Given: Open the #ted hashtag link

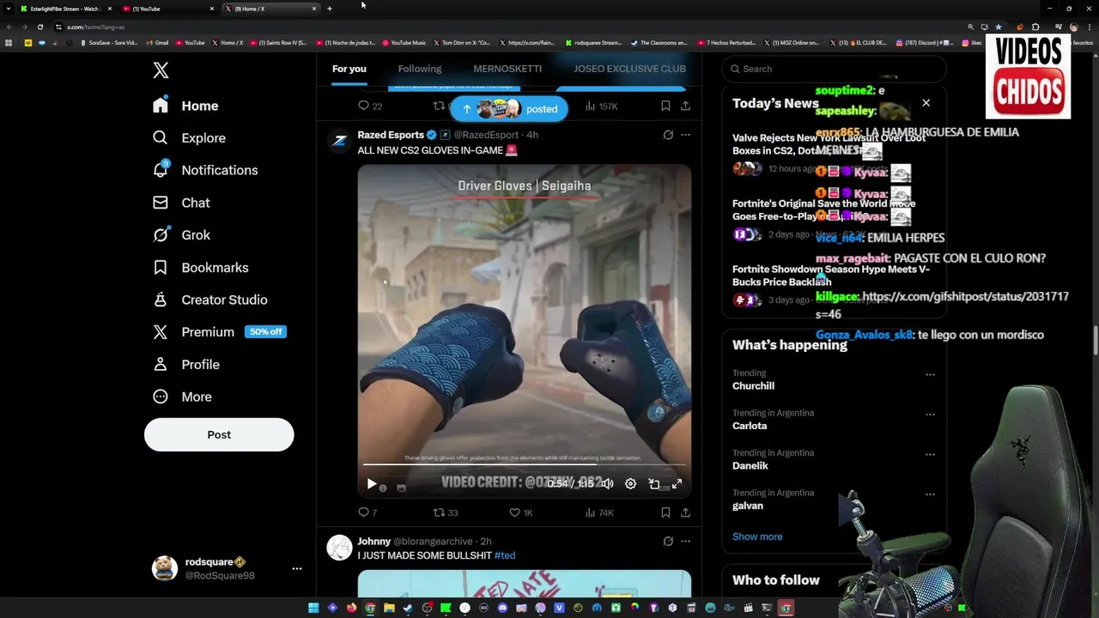Looking at the screenshot, I should (505, 555).
